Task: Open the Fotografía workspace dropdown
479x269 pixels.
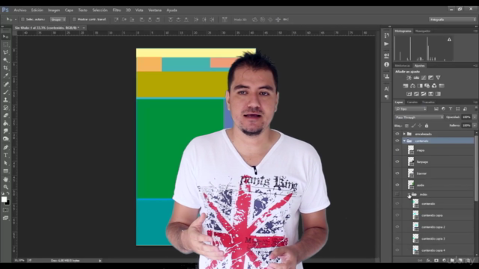Action: pos(452,19)
